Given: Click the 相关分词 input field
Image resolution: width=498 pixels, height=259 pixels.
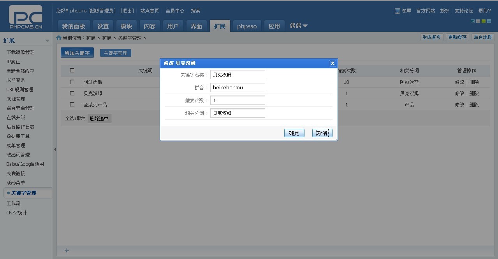Looking at the screenshot, I should point(238,113).
